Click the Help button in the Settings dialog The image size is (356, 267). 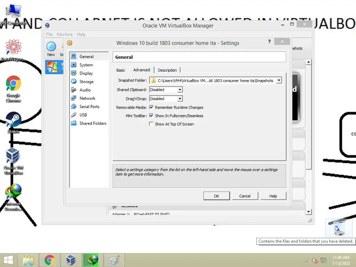coord(273,196)
